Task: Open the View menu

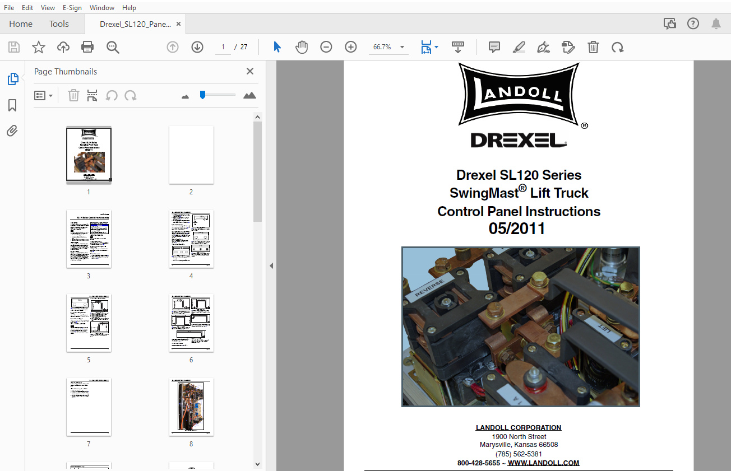Action: pos(48,8)
